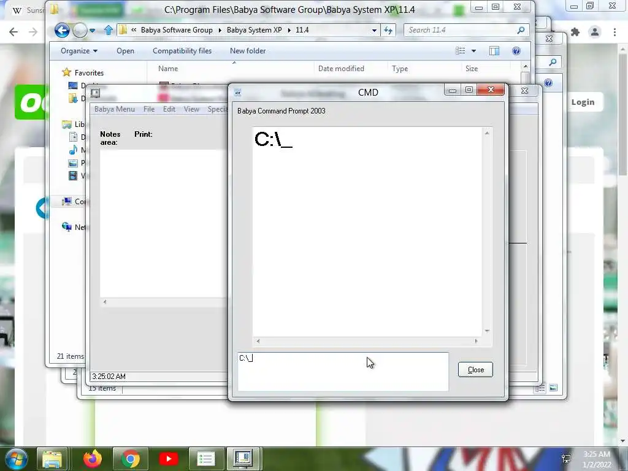Viewport: 628px width, 471px height.
Task: Click Babya System XP in address bar
Action: point(255,30)
